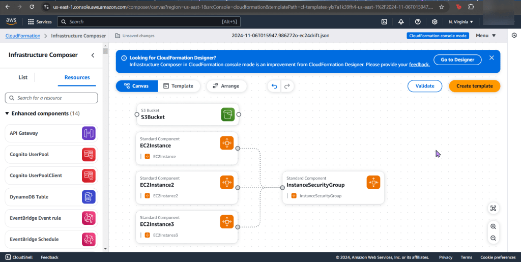The height and width of the screenshot is (262, 521).
Task: Switch to the List tab
Action: 23,77
